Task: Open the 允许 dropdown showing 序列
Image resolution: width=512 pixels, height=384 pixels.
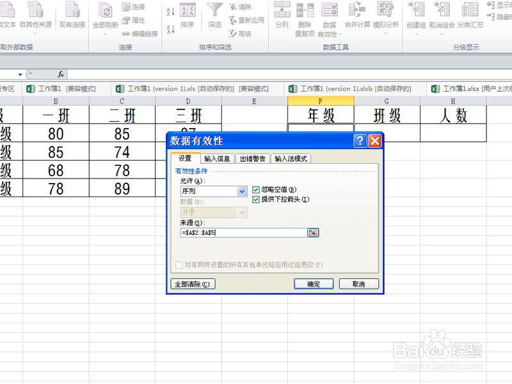Action: 241,191
